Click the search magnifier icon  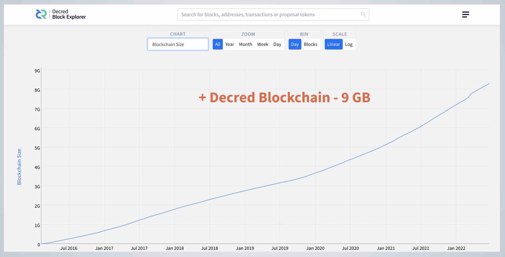coord(363,14)
